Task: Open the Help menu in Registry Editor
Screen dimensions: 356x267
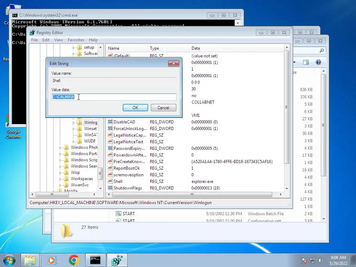Action: (93, 40)
